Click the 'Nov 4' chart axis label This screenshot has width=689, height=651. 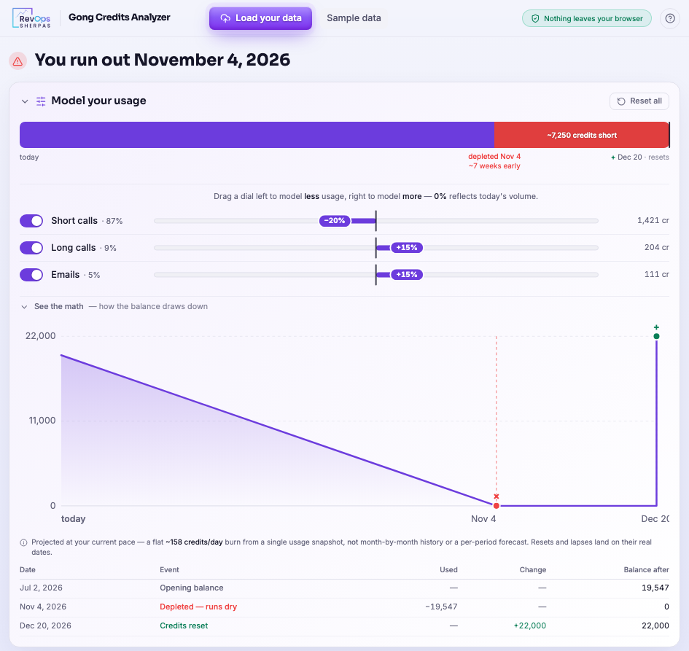point(483,519)
